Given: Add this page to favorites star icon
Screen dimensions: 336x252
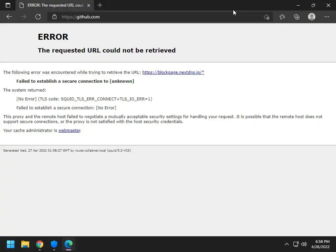Looking at the screenshot, I should pos(266,17).
